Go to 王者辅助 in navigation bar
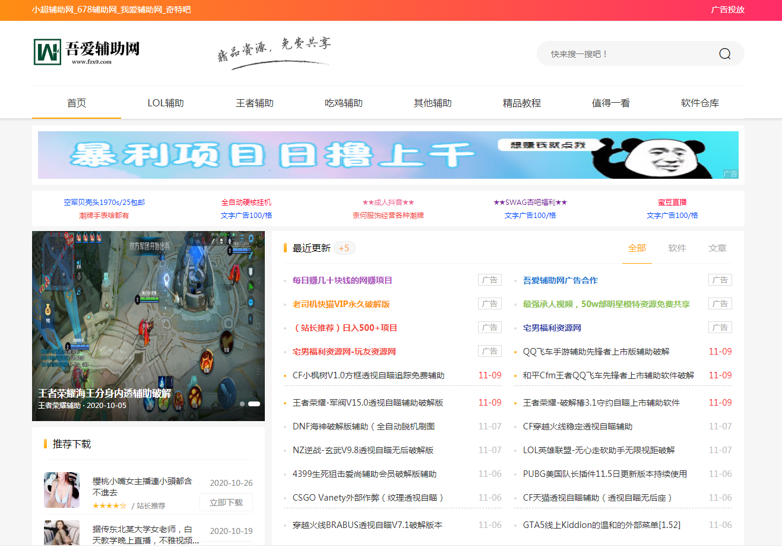The image size is (782, 547). 255,103
